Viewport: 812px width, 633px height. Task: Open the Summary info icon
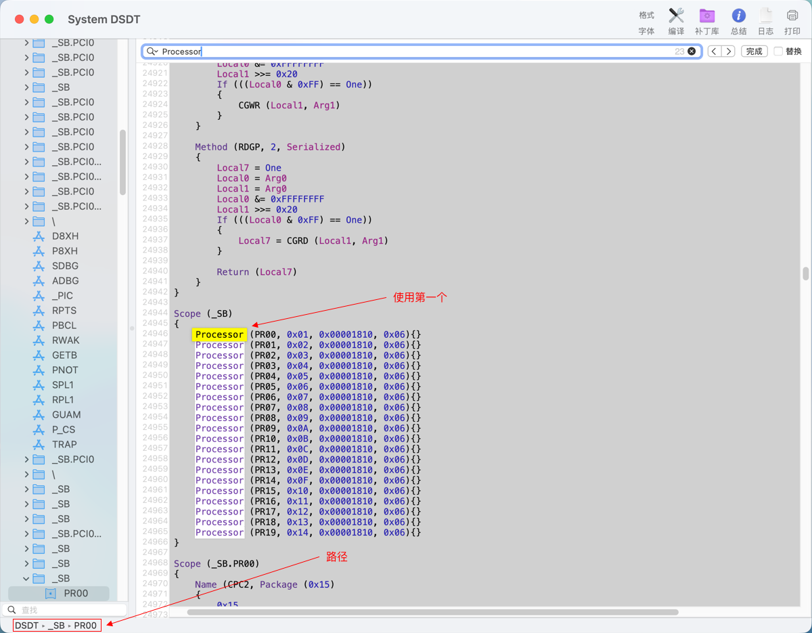(738, 16)
